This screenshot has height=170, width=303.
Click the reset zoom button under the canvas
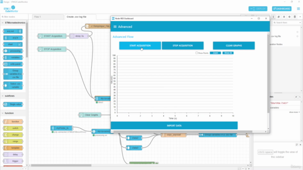click(246, 169)
